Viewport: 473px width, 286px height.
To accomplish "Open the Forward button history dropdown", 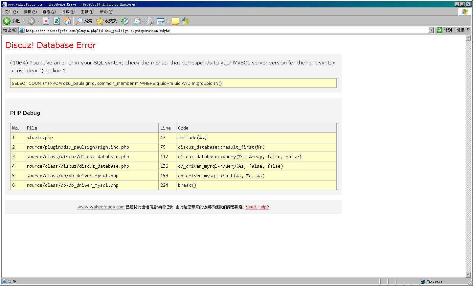I will point(38,21).
